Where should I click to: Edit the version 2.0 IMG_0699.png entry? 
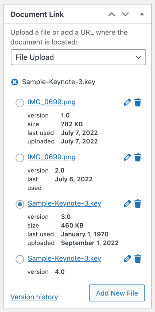click(x=127, y=157)
